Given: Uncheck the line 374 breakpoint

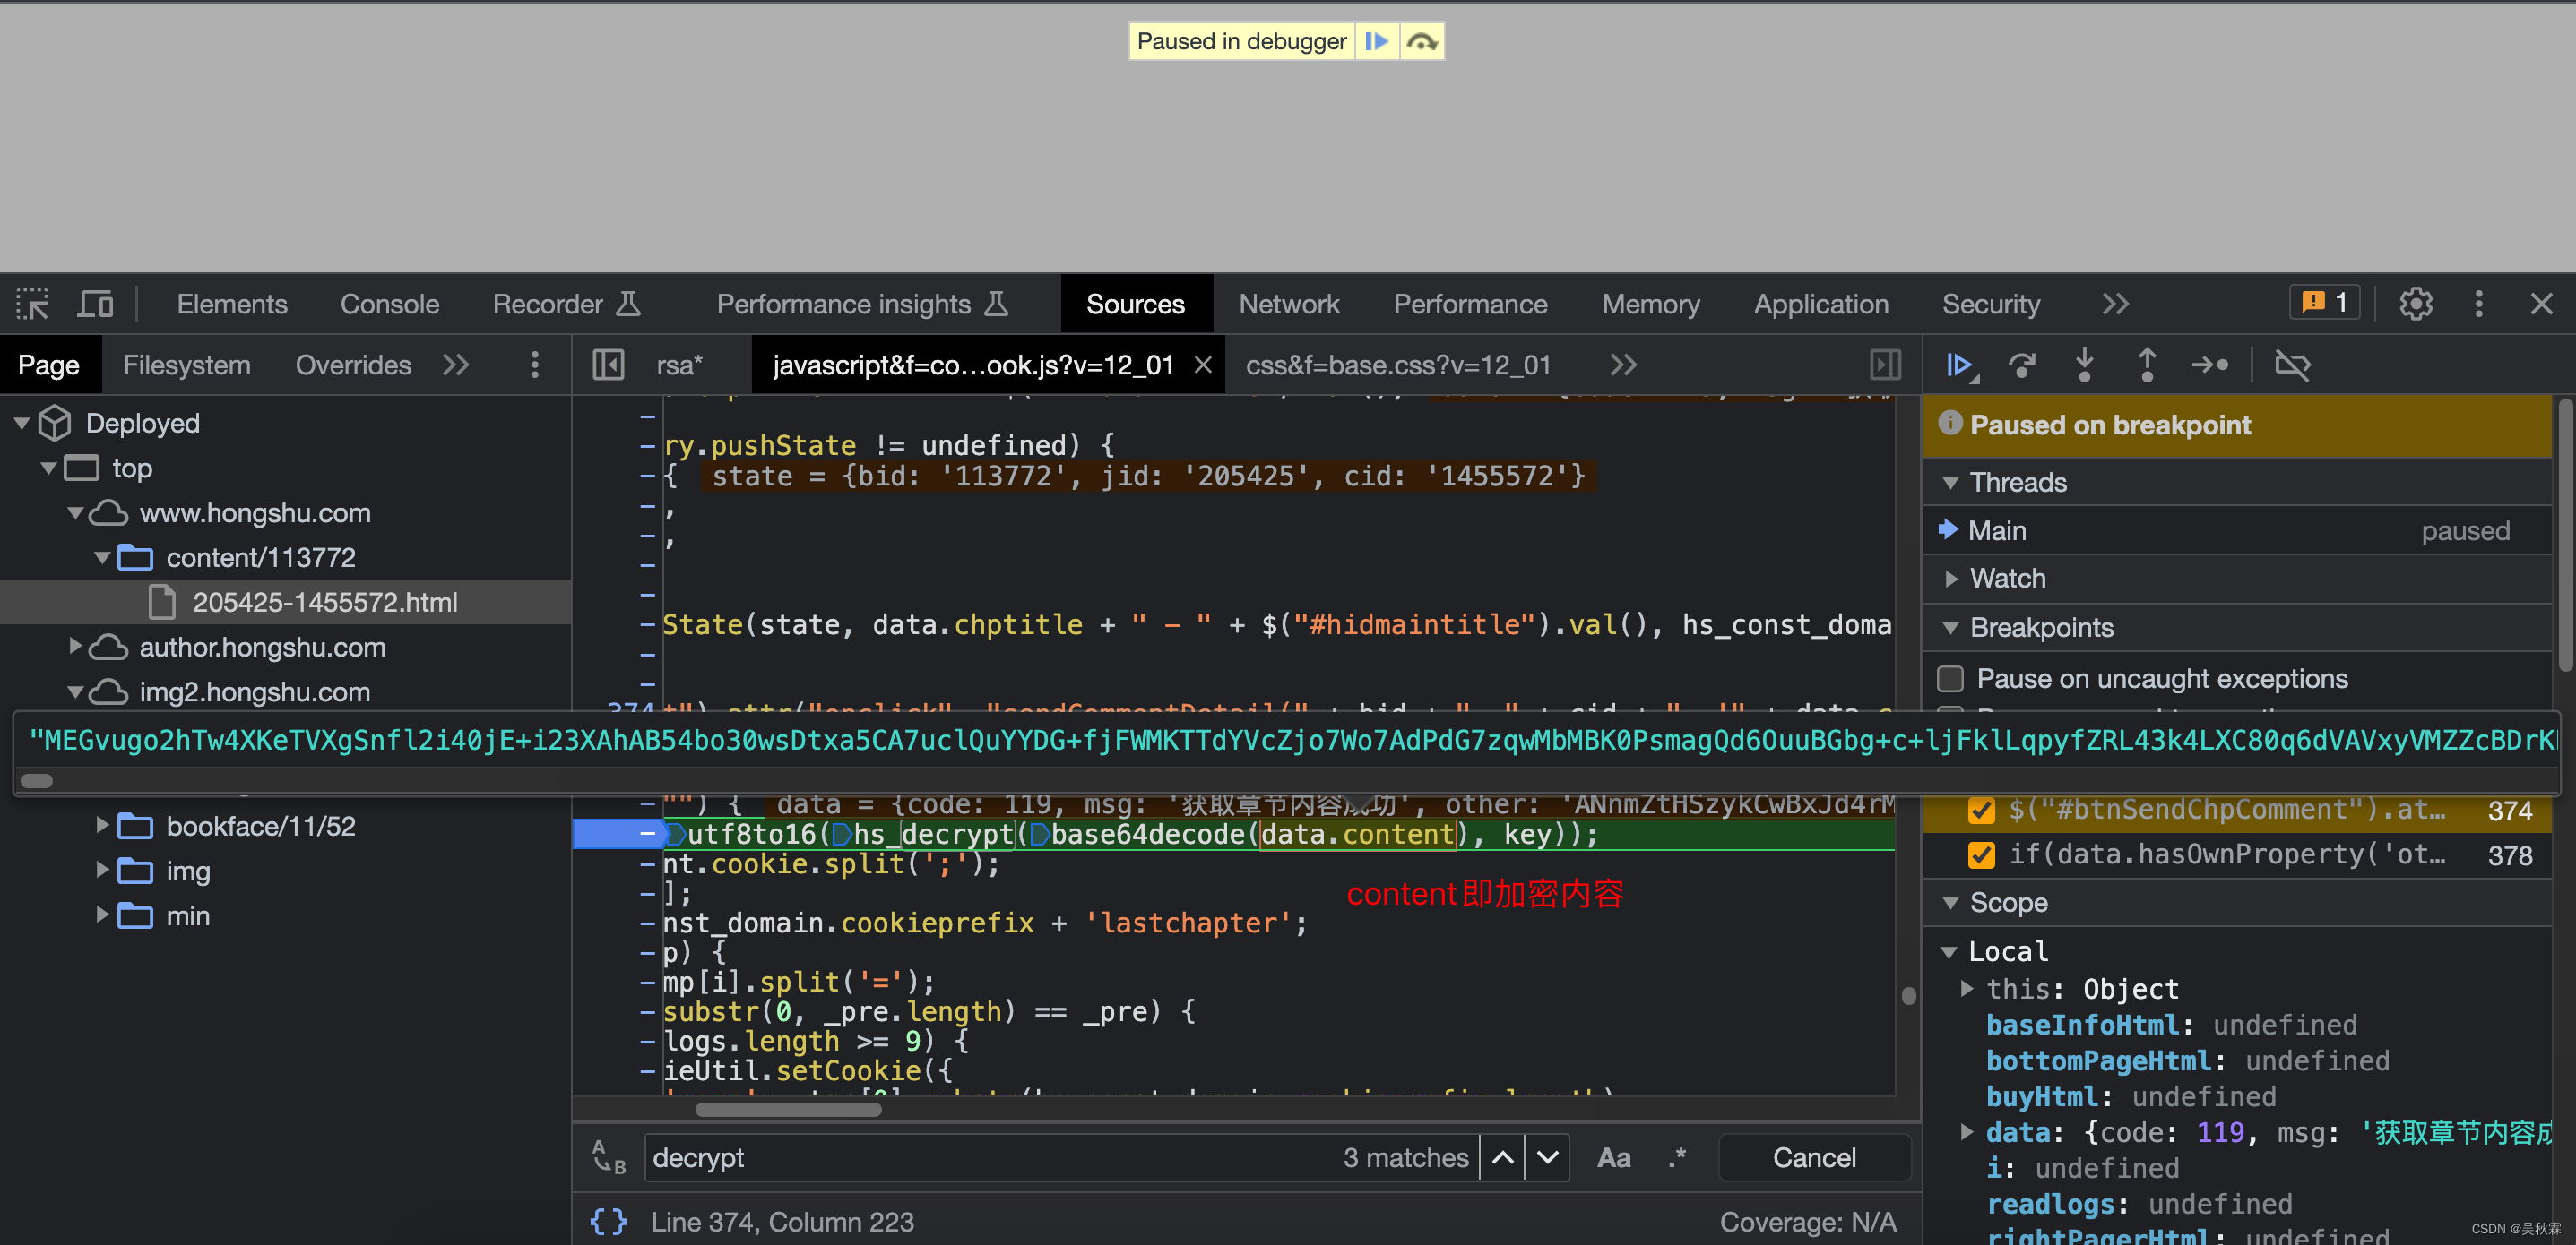Looking at the screenshot, I should pyautogui.click(x=1980, y=810).
